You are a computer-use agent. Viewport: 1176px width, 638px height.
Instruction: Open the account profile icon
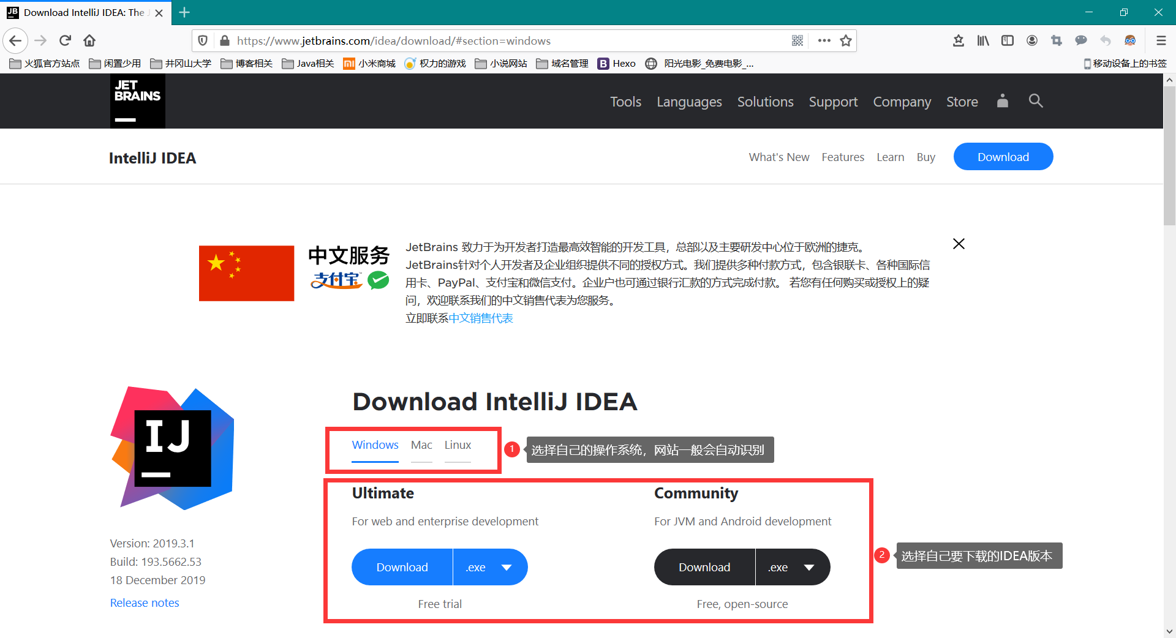click(x=1002, y=101)
